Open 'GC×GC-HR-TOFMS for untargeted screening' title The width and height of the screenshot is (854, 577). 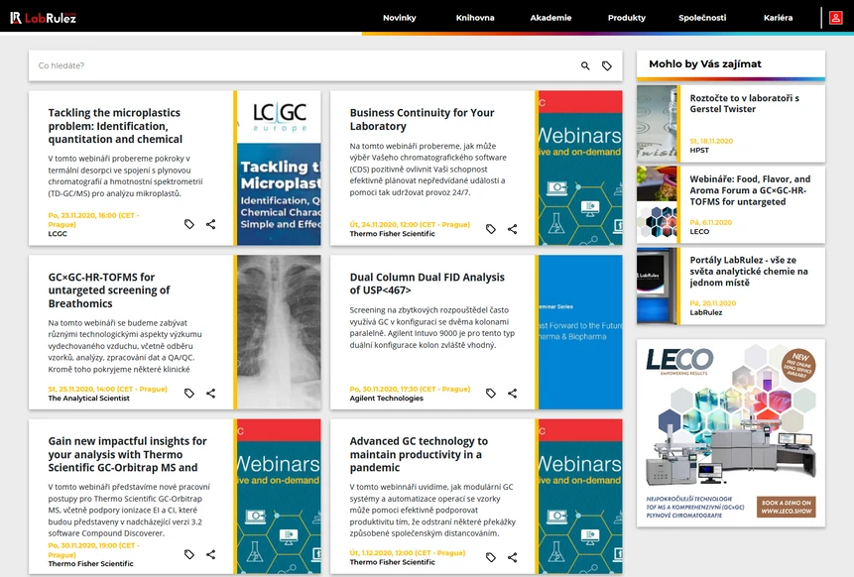coord(109,290)
